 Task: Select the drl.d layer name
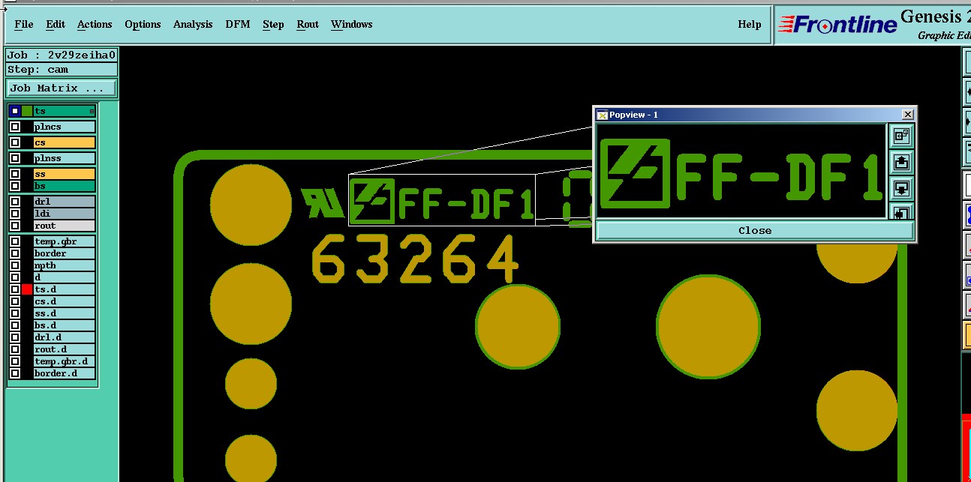pos(65,337)
